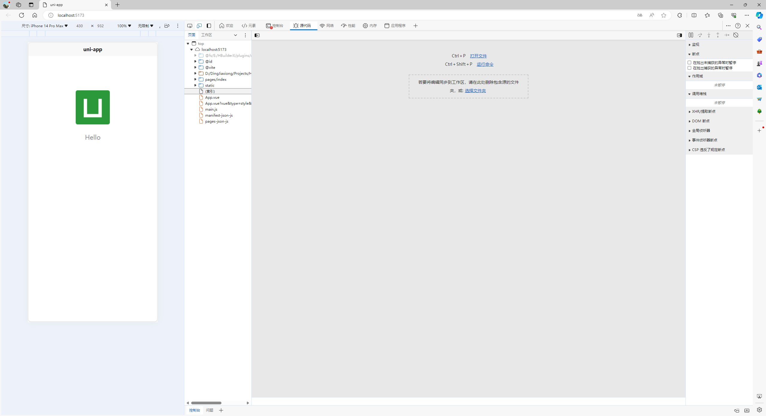Screen dimensions: 766x416
Task: Click the file tree horizontal scrollbar
Action: (x=206, y=403)
